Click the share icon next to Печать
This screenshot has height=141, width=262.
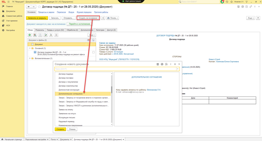(x=103, y=18)
